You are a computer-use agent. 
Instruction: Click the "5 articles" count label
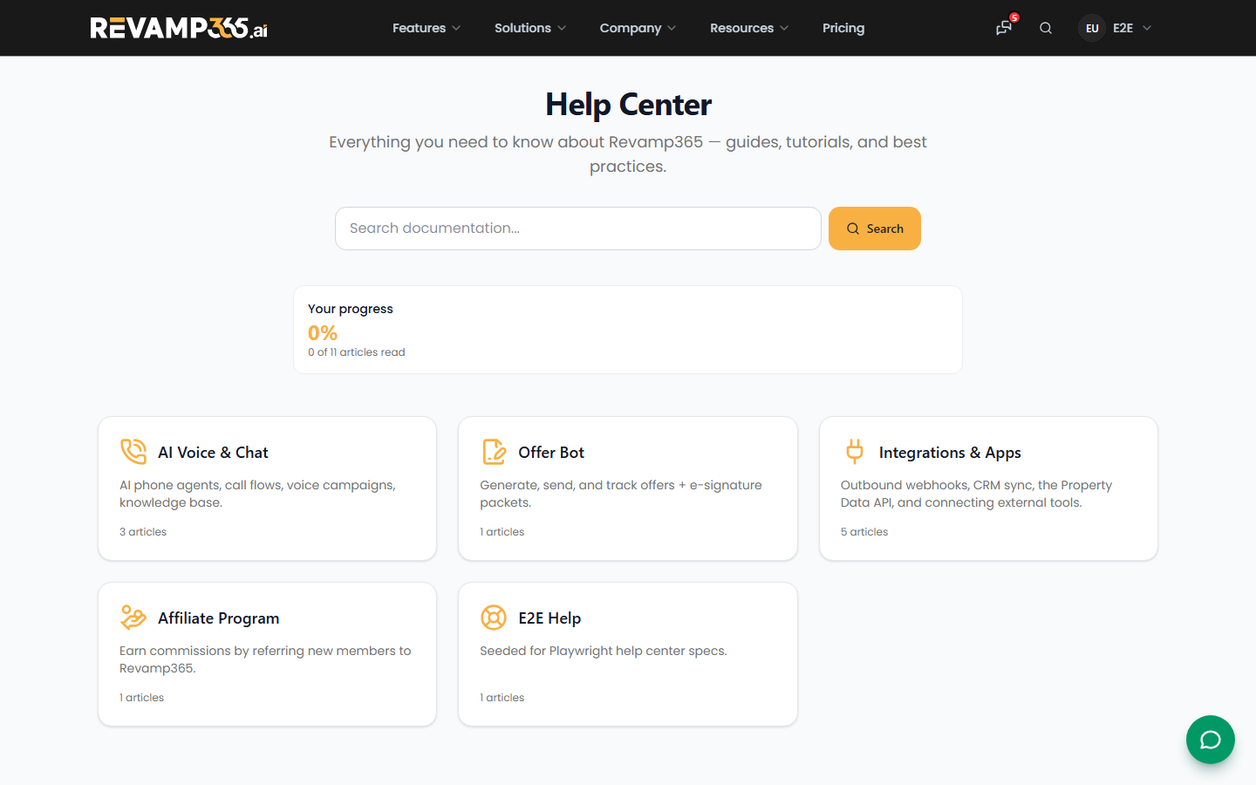coord(864,532)
